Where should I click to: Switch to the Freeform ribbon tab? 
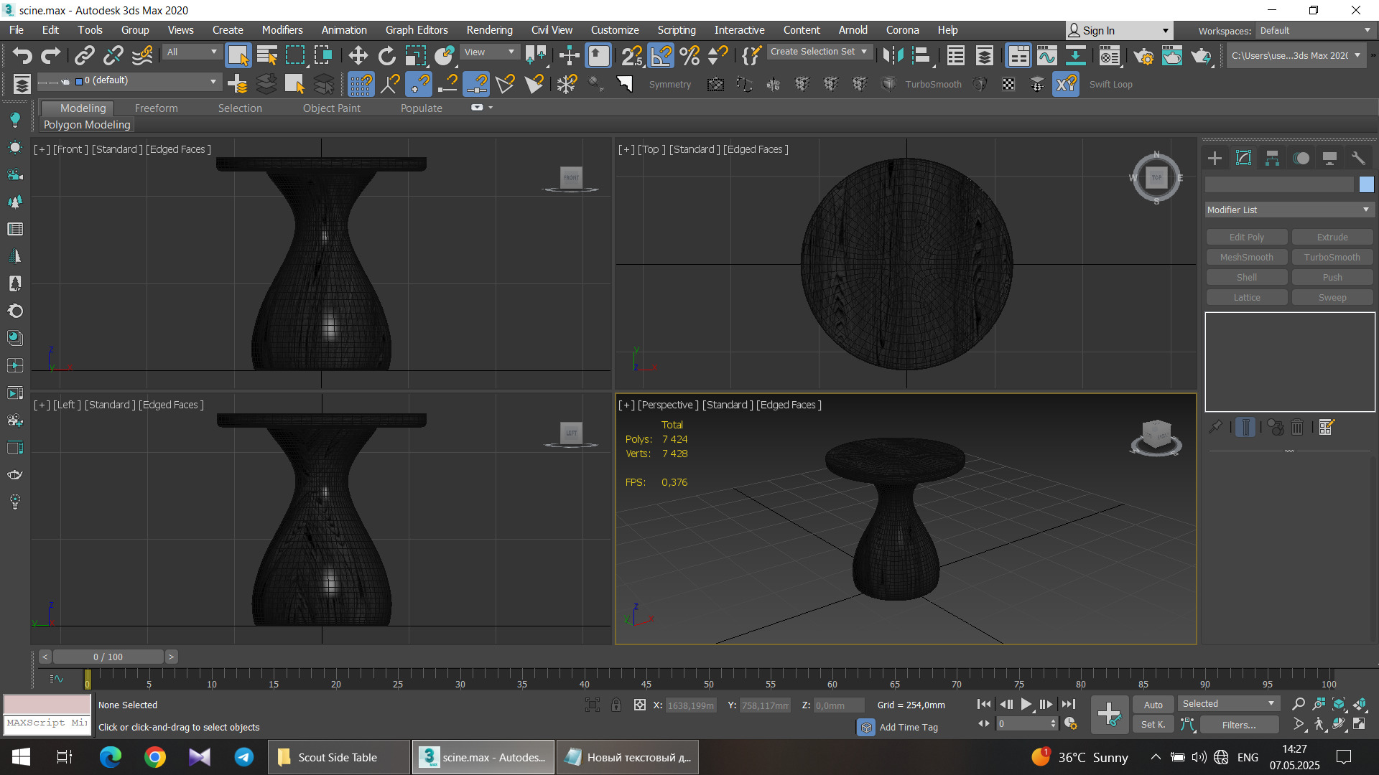pyautogui.click(x=156, y=108)
